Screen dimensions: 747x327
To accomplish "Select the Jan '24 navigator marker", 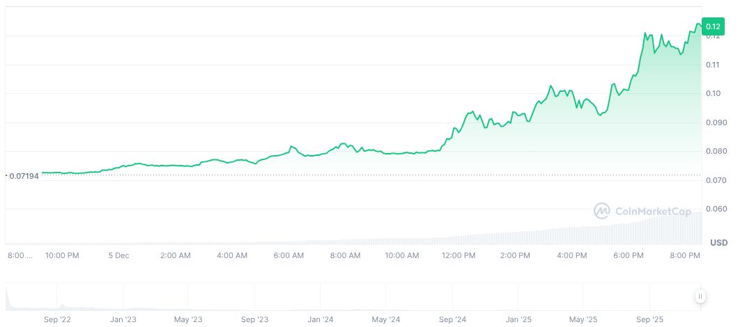I will tap(320, 319).
